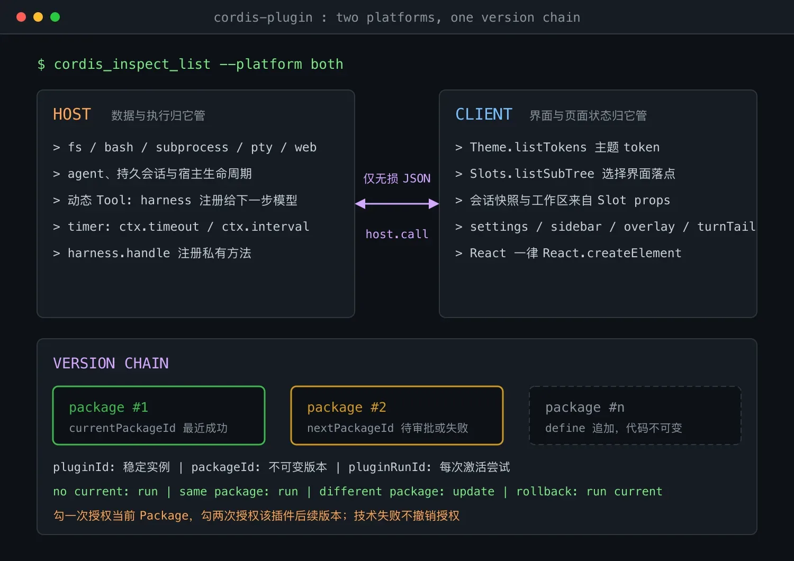Minimize the window using the yellow button
794x561 pixels.
38,17
